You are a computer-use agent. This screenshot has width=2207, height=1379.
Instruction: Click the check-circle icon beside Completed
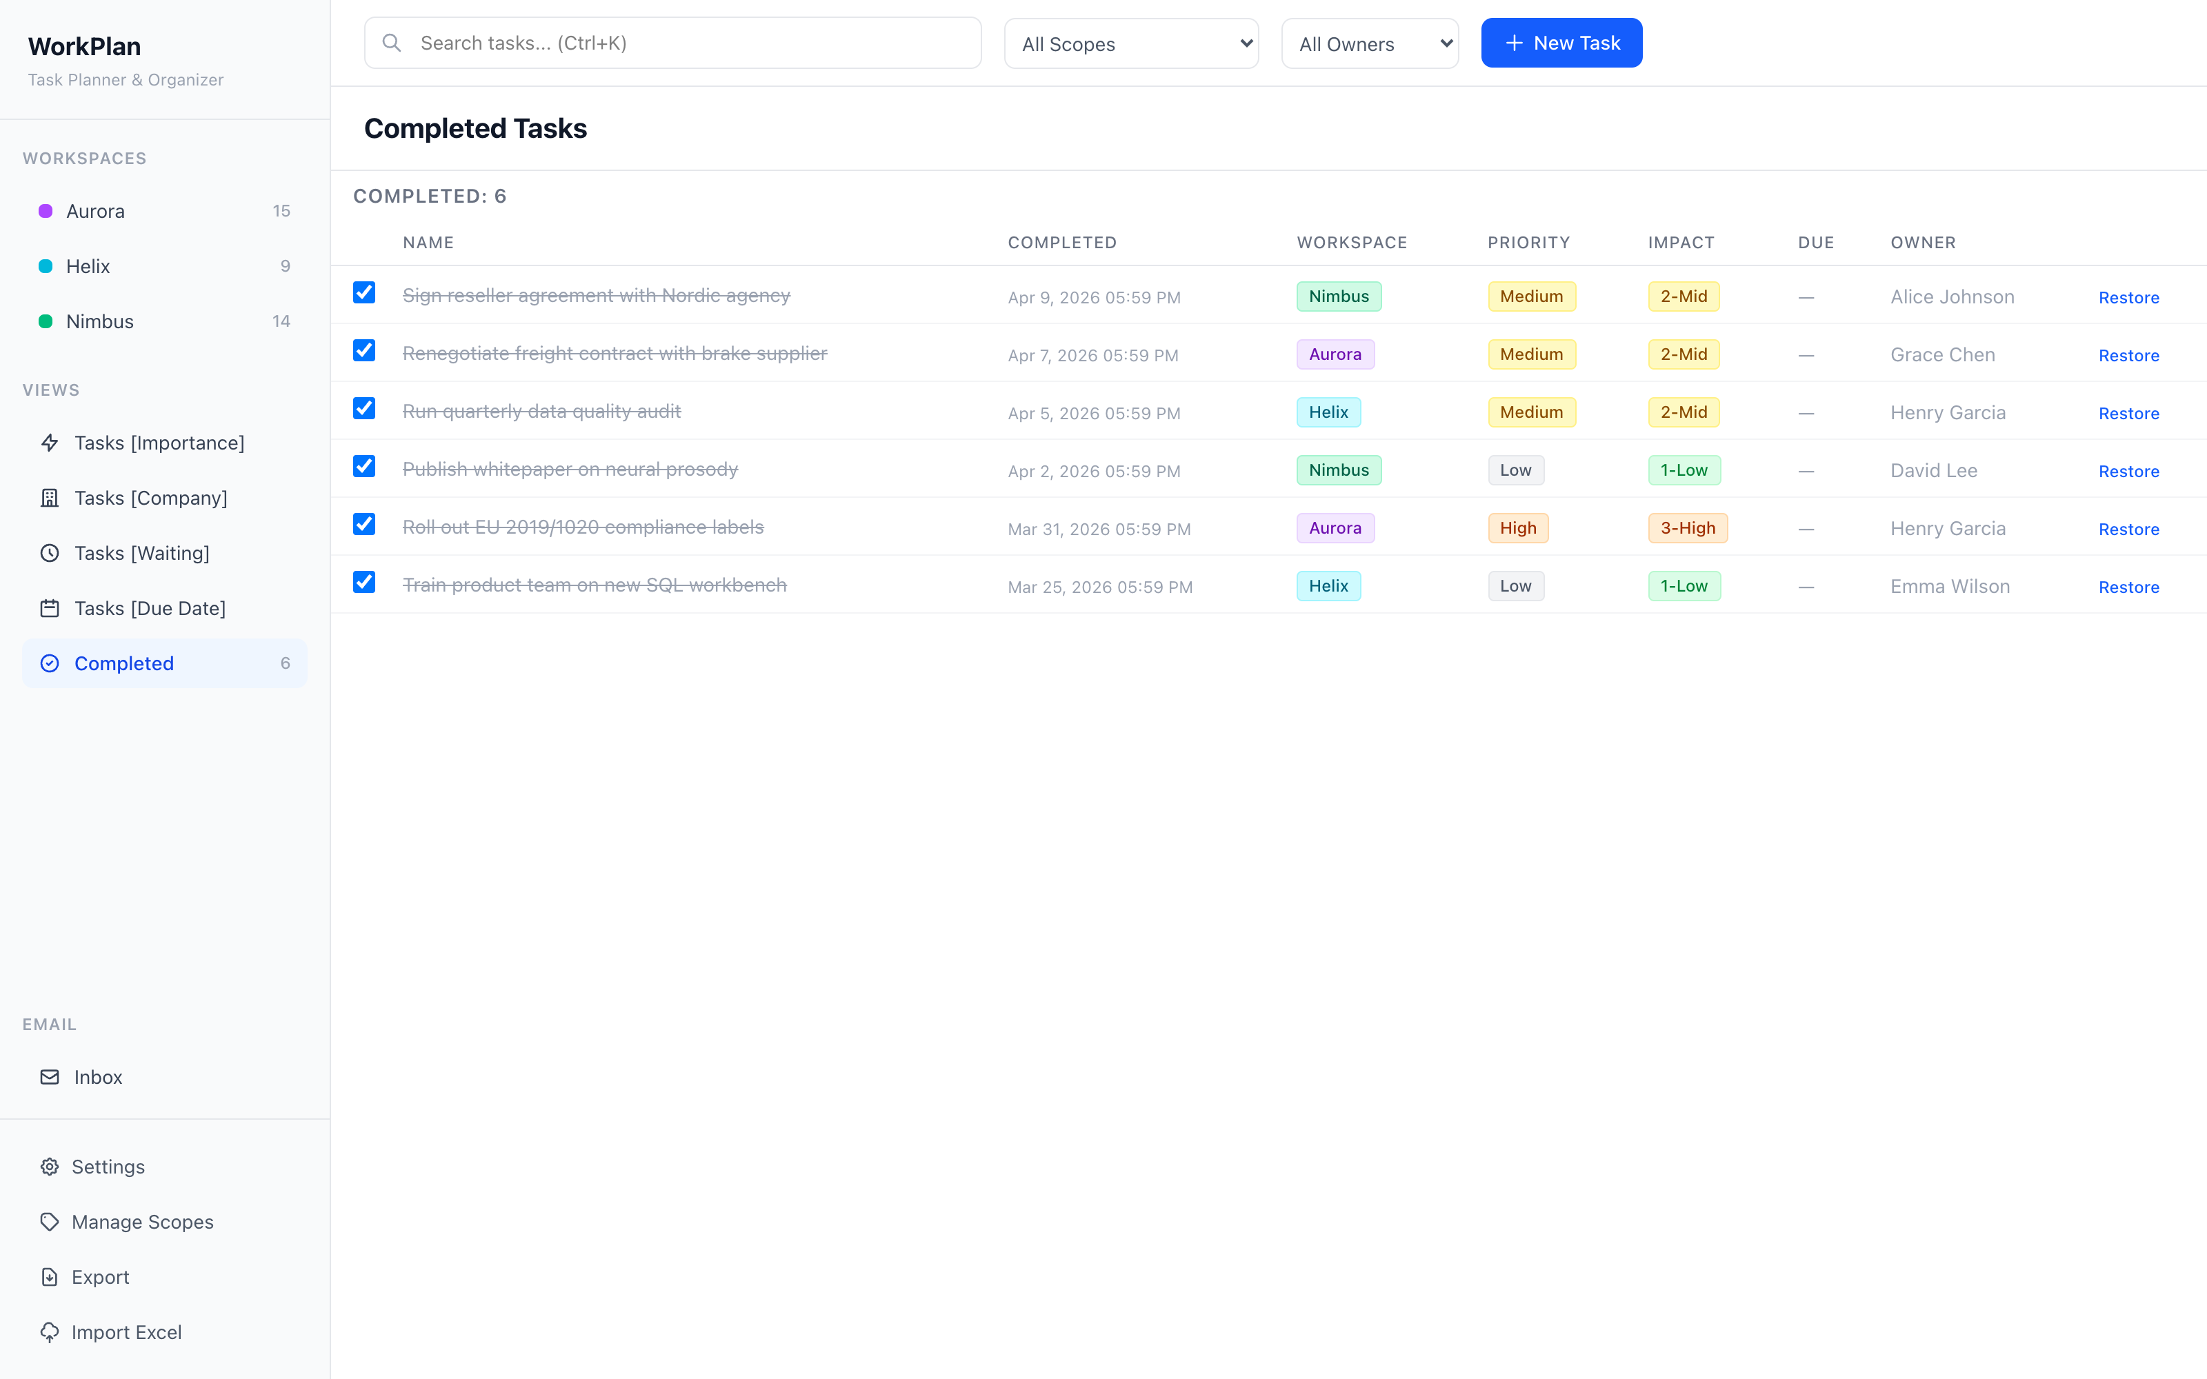coord(50,664)
